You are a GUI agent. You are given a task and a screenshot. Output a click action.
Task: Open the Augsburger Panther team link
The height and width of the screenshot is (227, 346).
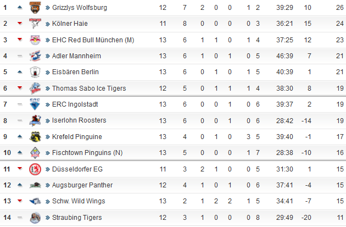click(x=82, y=185)
